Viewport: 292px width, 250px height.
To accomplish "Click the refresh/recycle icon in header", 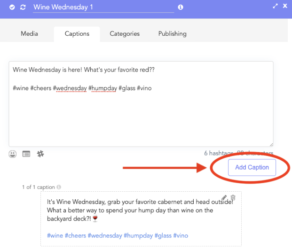I will tap(23, 8).
